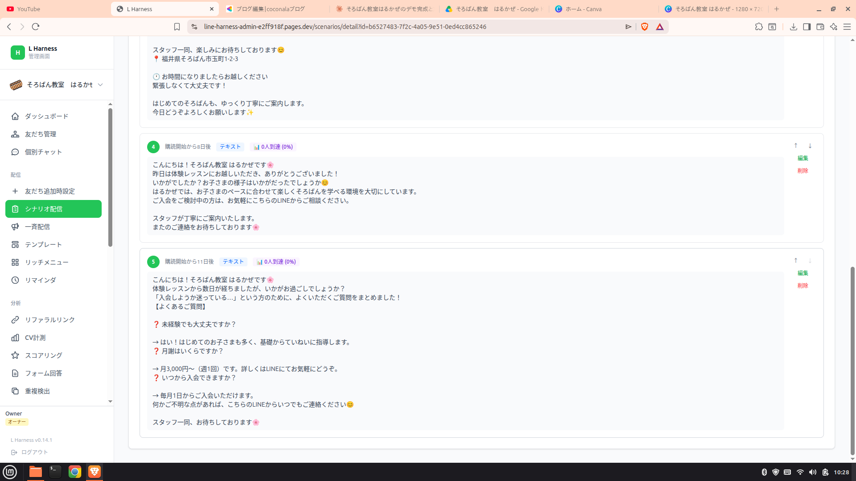Click the リマインダ clock icon
The width and height of the screenshot is (856, 481).
[x=15, y=280]
